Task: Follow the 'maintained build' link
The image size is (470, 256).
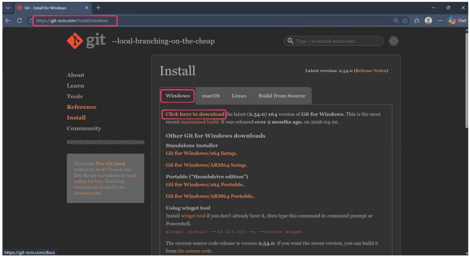Action: (x=199, y=122)
